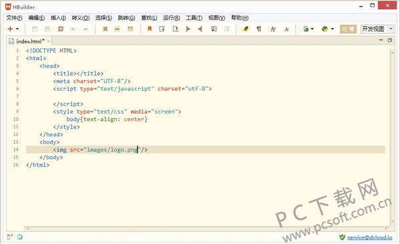Click the go-to-last-edit location icon
The image size is (400, 244).
[x=214, y=29]
